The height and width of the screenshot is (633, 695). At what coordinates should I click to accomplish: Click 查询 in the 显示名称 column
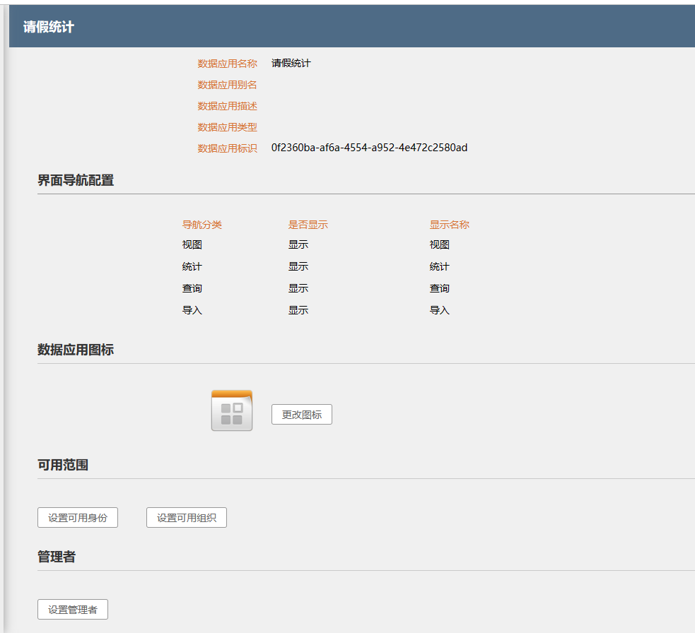440,288
